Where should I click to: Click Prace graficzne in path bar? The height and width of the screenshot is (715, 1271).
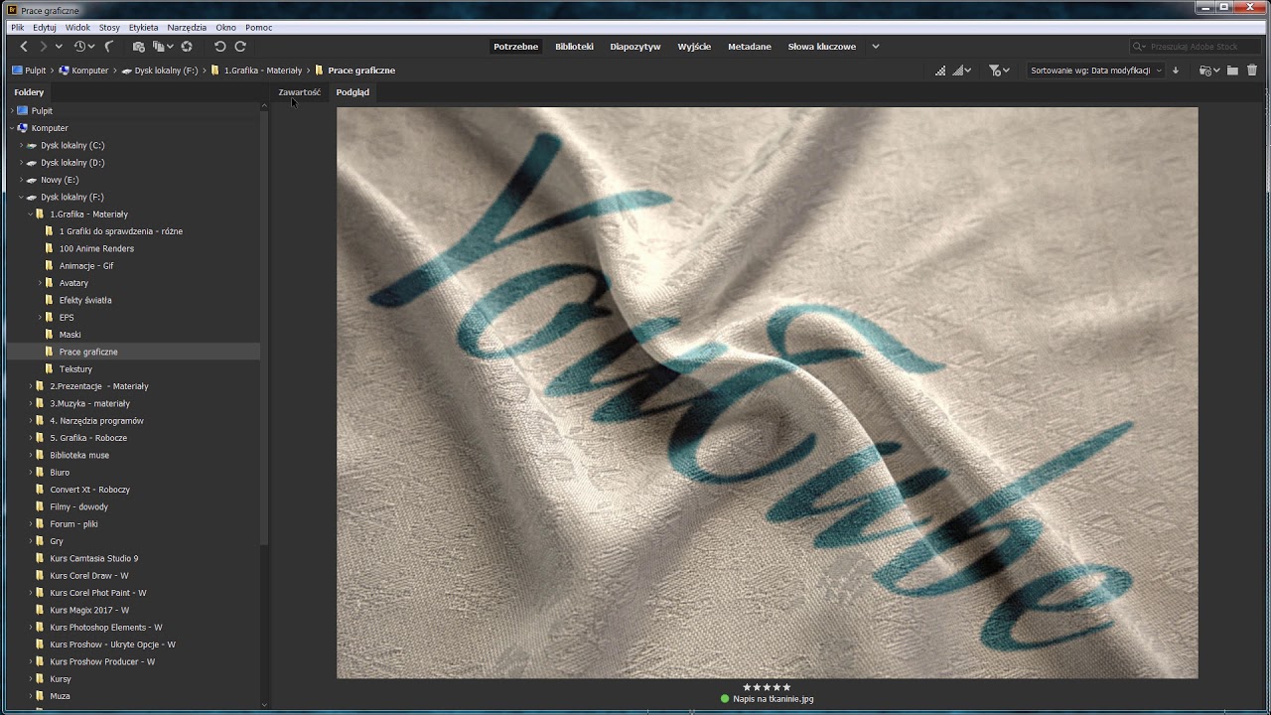click(361, 71)
